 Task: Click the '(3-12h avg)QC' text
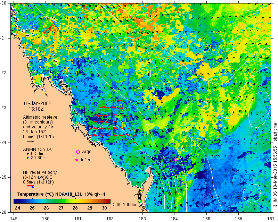point(38,177)
